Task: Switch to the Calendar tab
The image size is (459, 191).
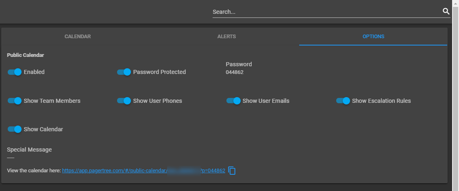Action: click(78, 37)
